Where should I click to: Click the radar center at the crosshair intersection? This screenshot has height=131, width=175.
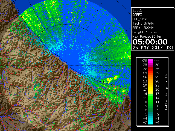coord(66,65)
